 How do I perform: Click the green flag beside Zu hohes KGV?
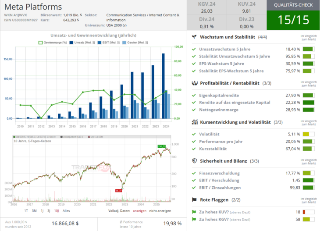click(194, 219)
